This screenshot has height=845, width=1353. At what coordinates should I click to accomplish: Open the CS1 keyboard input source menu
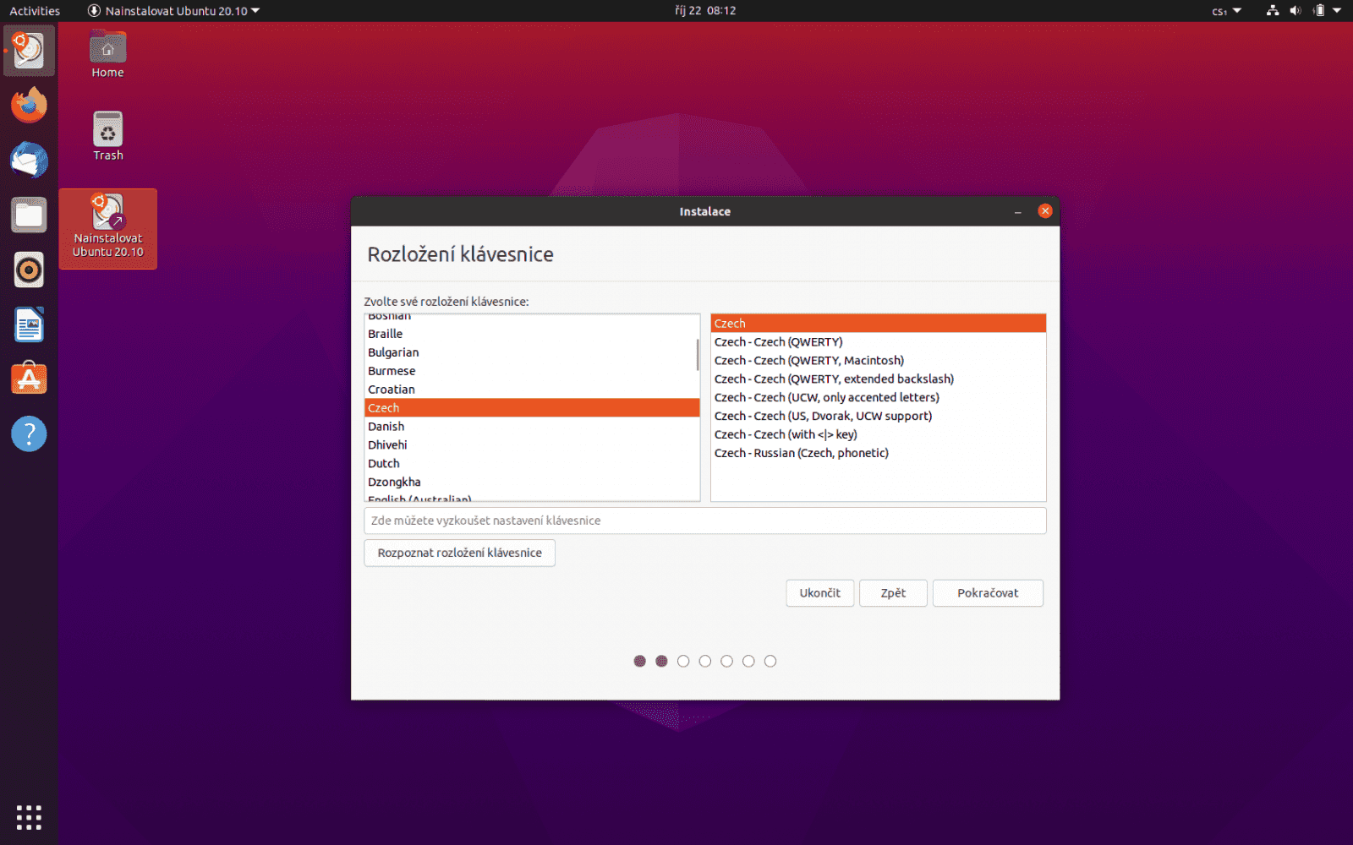1224,11
